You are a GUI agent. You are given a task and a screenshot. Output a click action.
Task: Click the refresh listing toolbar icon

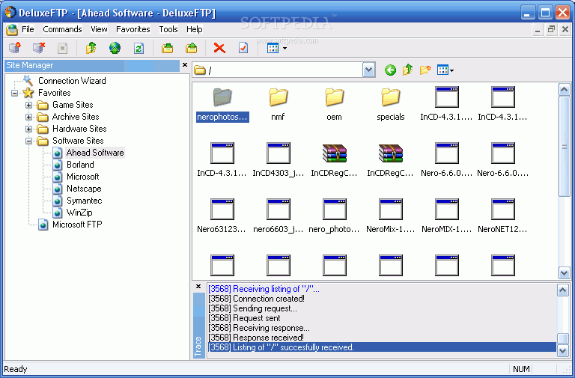click(139, 48)
